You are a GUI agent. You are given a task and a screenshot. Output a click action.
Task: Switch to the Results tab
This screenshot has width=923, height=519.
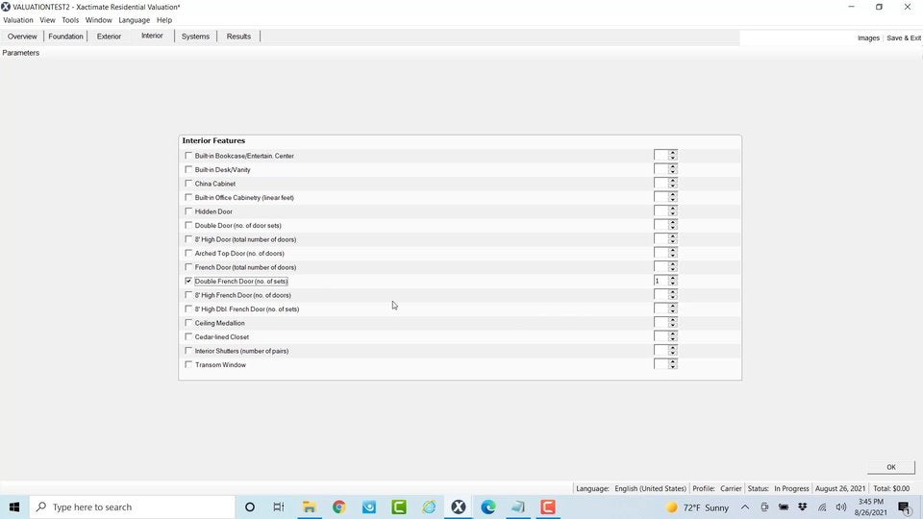[238, 37]
